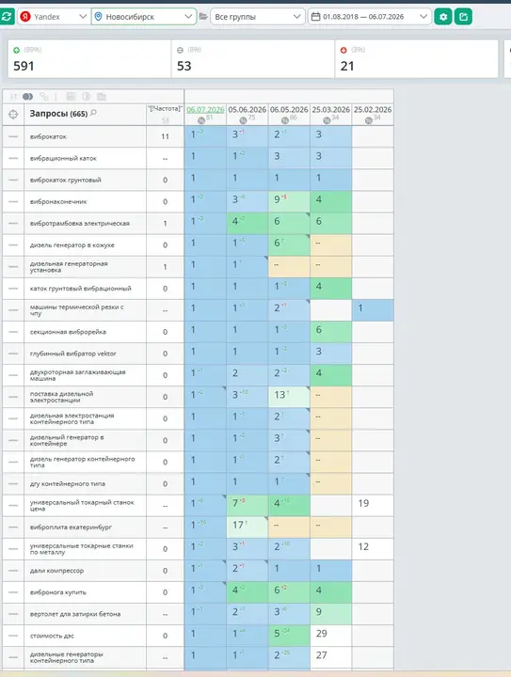Select the query дизель генератор в кожухе
Image resolution: width=511 pixels, height=677 pixels.
[x=72, y=244]
